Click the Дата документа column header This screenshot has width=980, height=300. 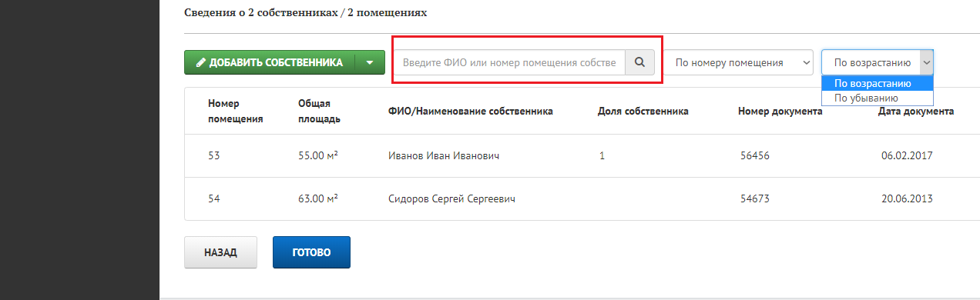click(x=916, y=111)
